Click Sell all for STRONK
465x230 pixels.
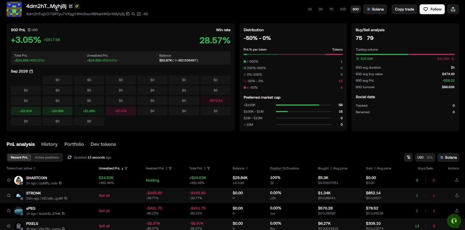(104, 196)
